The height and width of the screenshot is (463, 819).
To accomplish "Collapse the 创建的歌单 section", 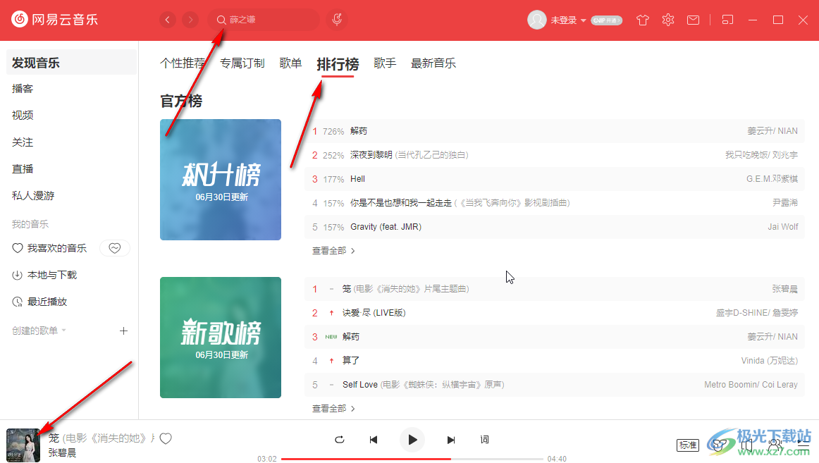I will tap(39, 331).
